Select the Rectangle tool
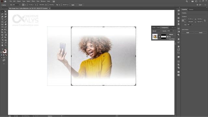The image size is (208, 117). click(2, 22)
